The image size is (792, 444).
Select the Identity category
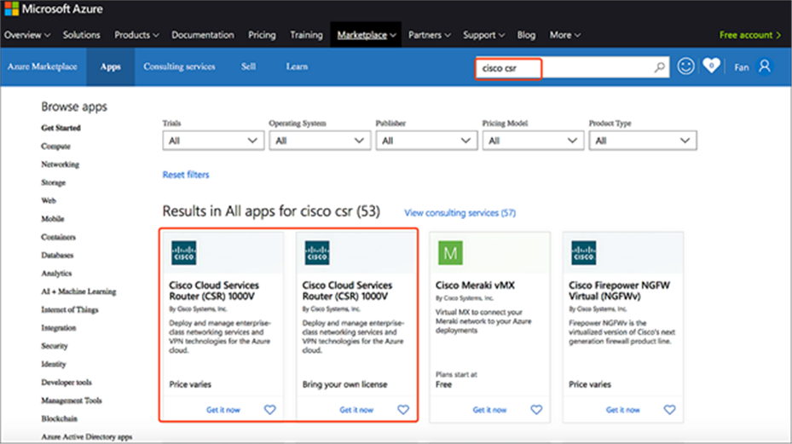tap(53, 364)
